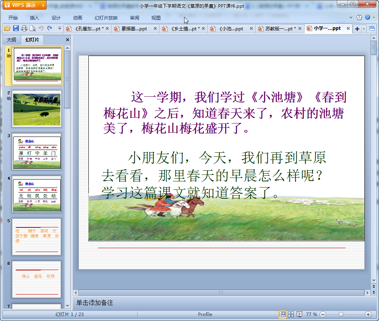
Task: Open the 幻灯片放映 menu tab
Action: point(106,18)
